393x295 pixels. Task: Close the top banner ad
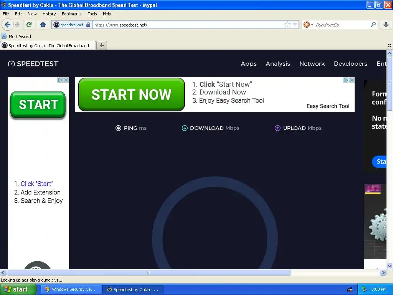(x=352, y=80)
